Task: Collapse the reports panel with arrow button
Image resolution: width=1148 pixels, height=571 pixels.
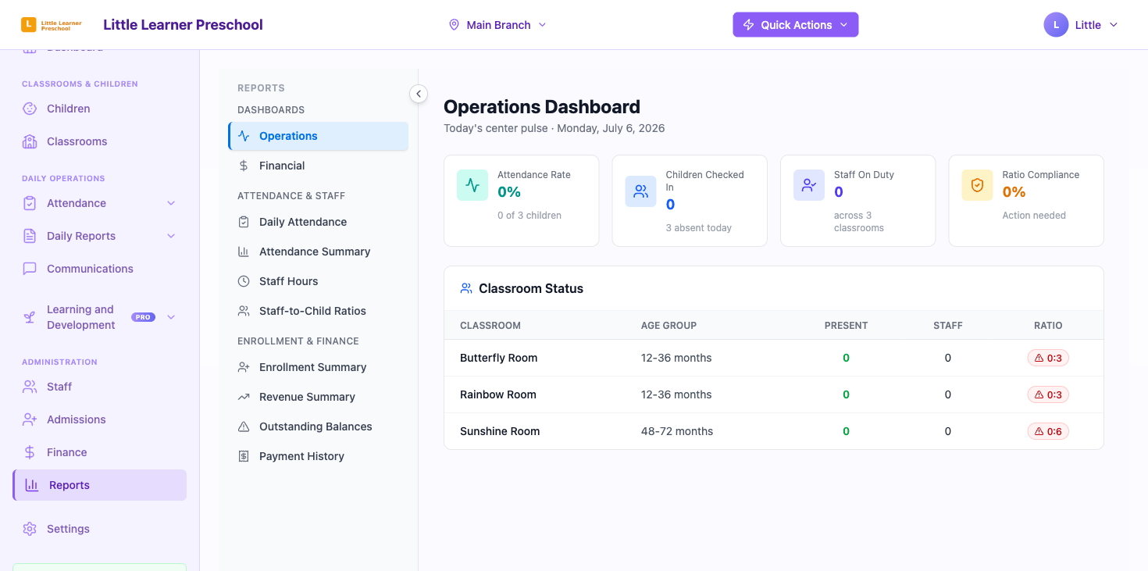Action: pyautogui.click(x=419, y=94)
